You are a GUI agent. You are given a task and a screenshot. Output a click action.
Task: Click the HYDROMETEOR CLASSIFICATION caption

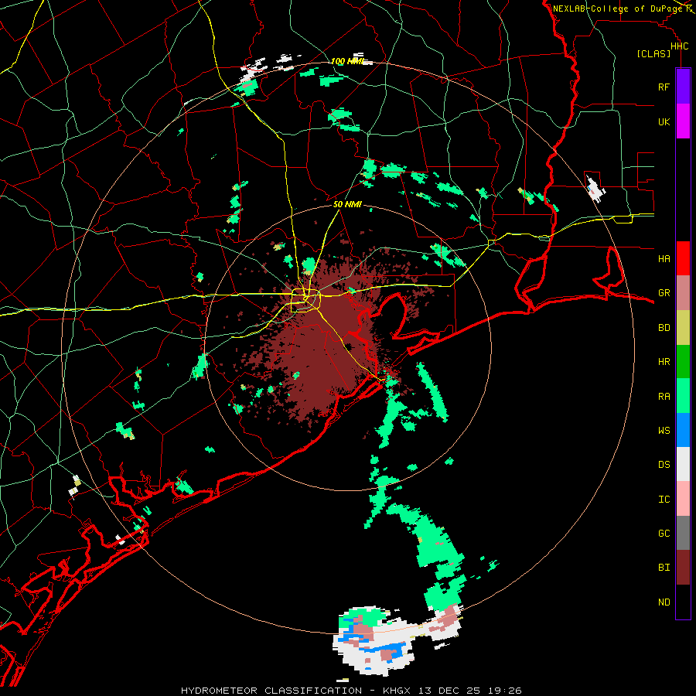pos(271,691)
